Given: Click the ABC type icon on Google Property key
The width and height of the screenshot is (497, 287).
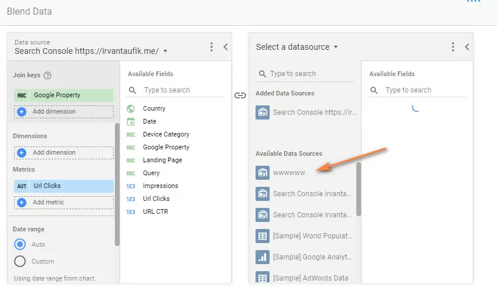Looking at the screenshot, I should click(x=22, y=95).
